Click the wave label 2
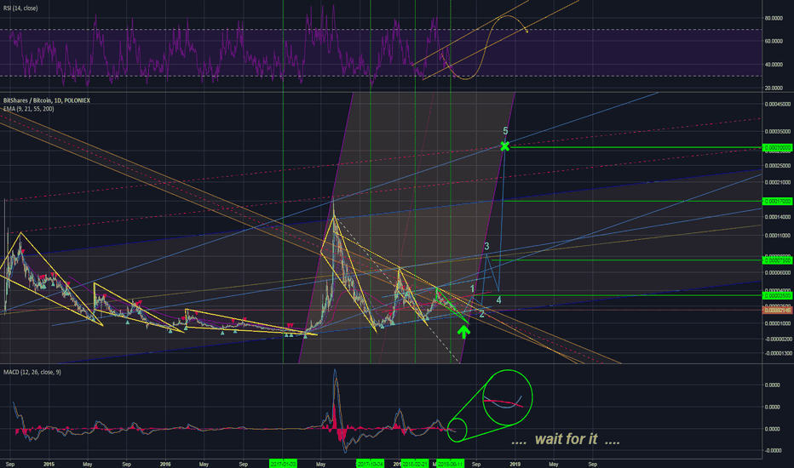Viewport: 794px width, 468px height. pos(481,314)
